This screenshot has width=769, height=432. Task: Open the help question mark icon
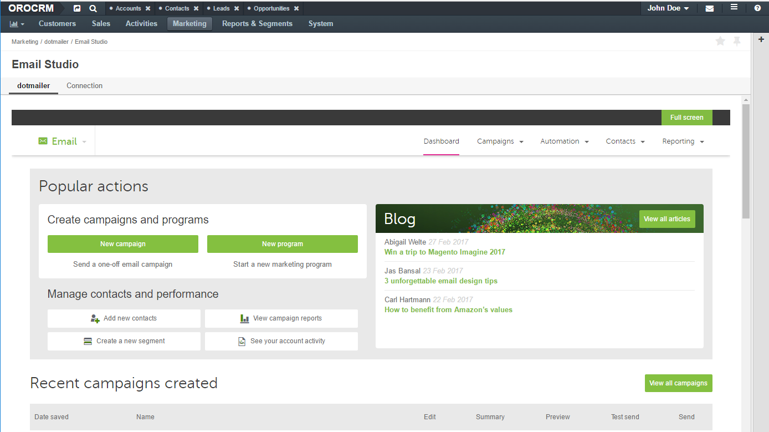pos(757,8)
